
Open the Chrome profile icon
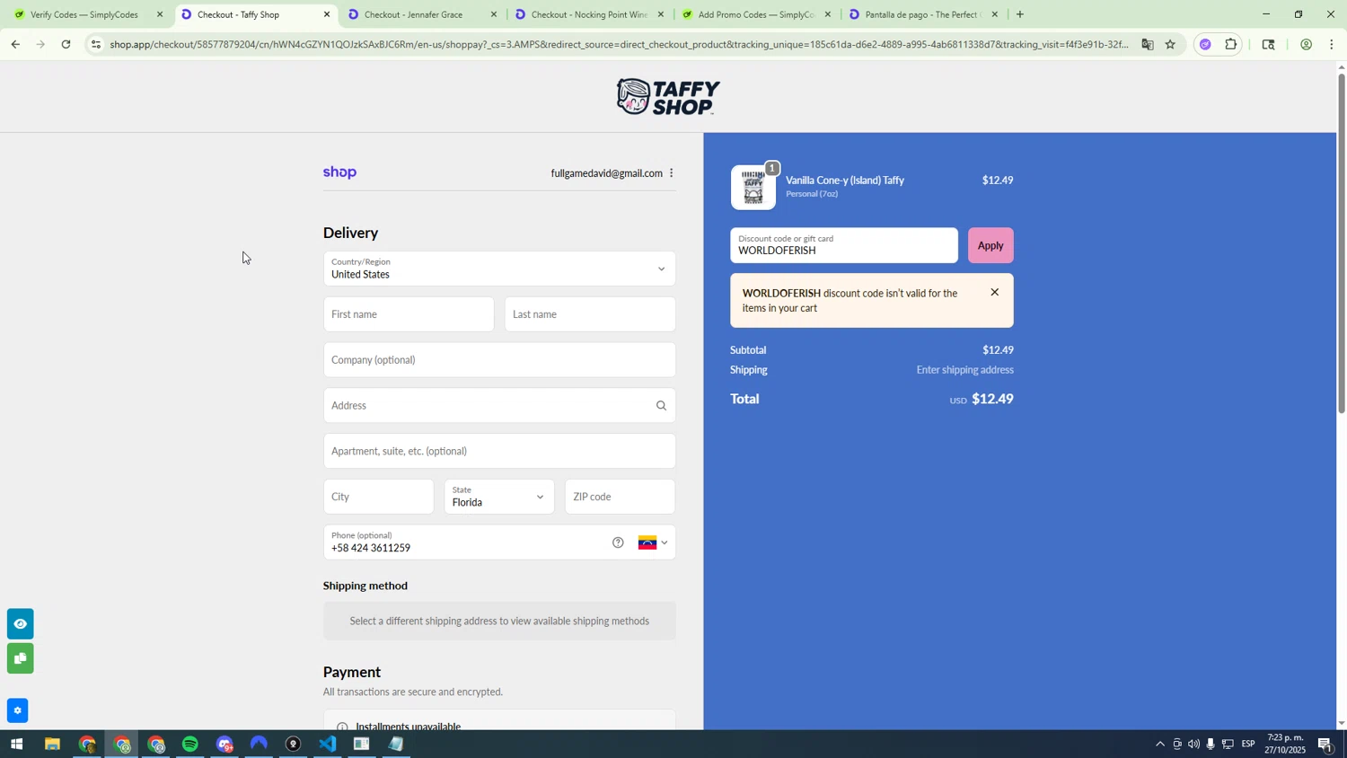click(1306, 44)
